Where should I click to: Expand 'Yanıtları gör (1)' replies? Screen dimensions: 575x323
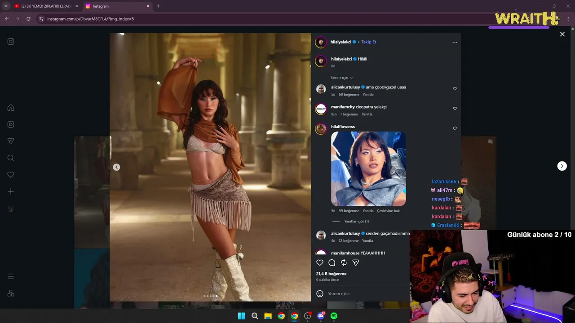pos(356,221)
